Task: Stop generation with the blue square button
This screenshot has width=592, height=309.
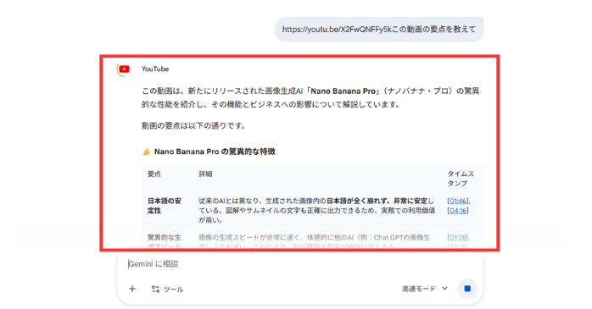Action: point(467,289)
